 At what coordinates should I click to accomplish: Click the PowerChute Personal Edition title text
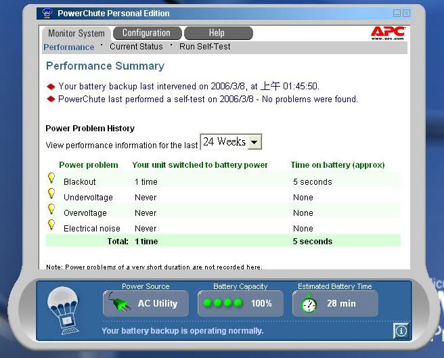(x=114, y=14)
